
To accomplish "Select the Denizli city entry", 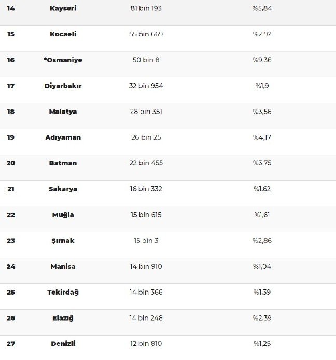I will (x=63, y=344).
